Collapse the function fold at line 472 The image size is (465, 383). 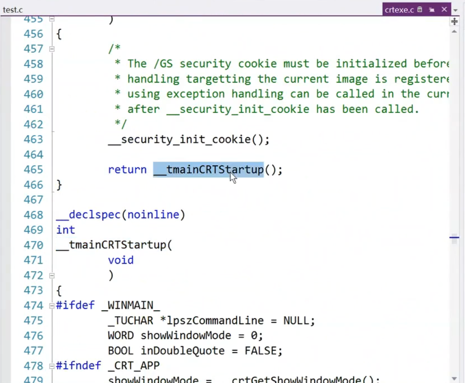point(52,276)
